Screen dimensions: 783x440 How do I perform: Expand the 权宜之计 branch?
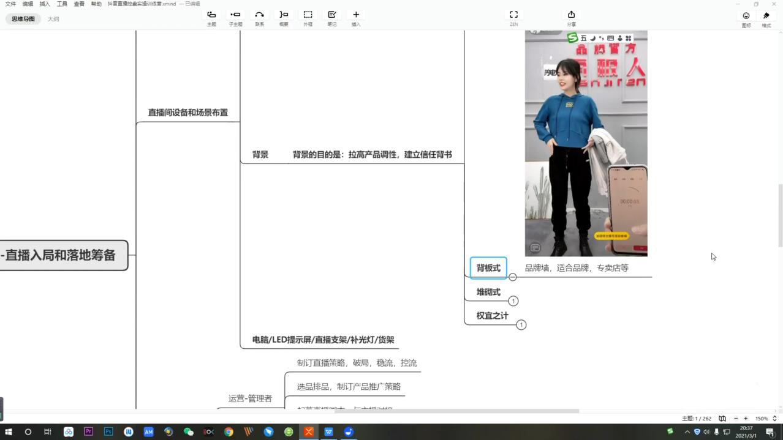(521, 325)
